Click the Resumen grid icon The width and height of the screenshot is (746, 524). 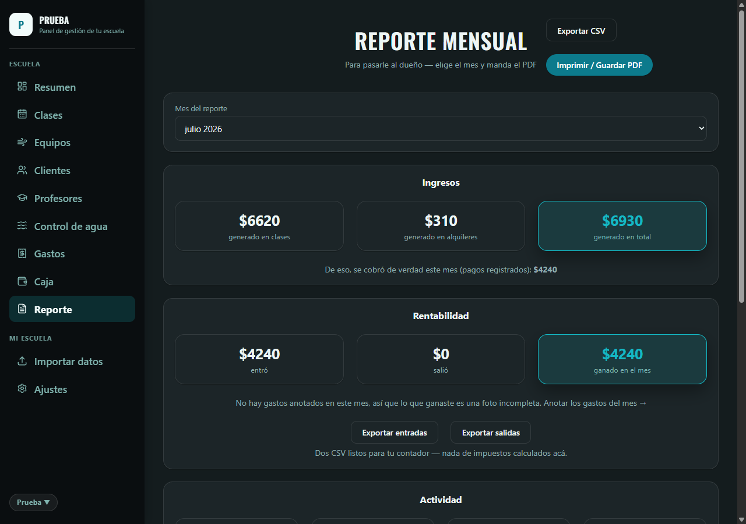coord(22,87)
